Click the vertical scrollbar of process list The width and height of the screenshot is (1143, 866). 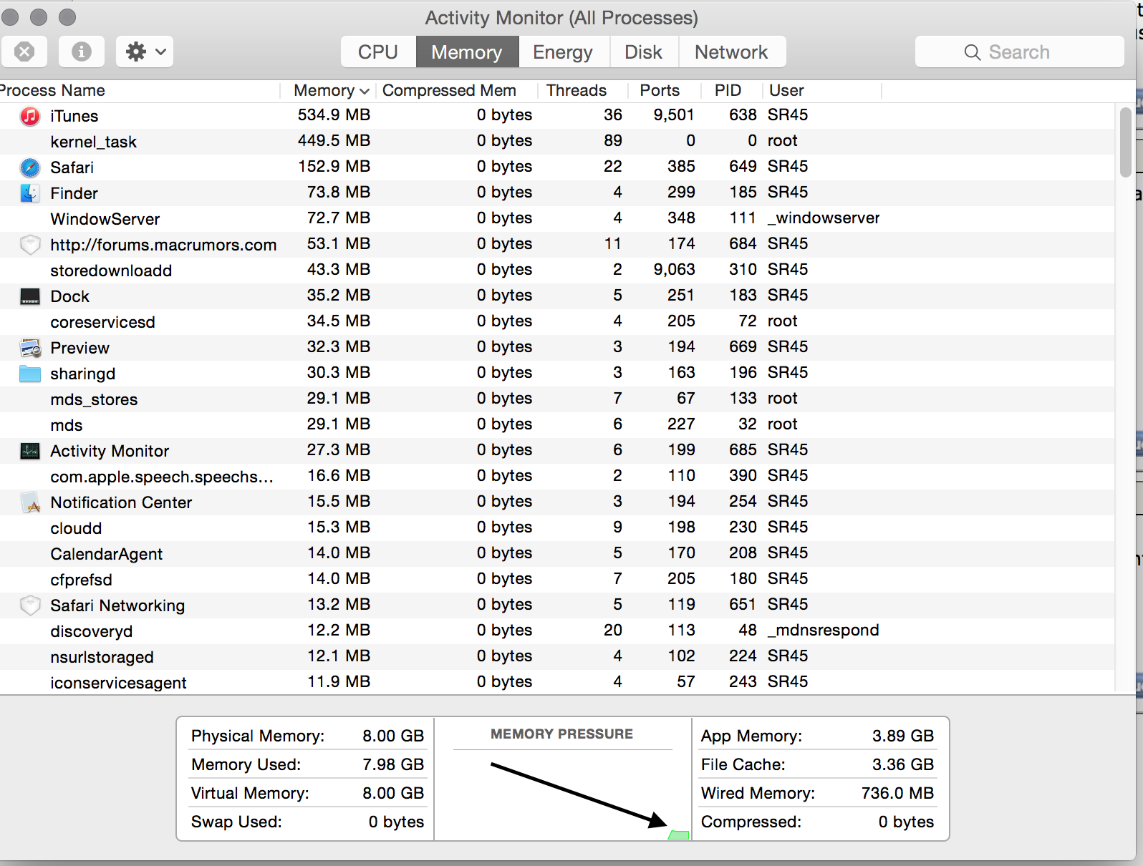coord(1125,142)
